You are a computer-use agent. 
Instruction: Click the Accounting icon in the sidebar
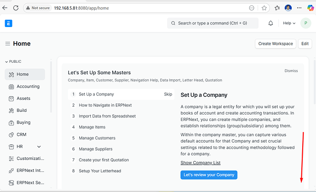coord(11,87)
